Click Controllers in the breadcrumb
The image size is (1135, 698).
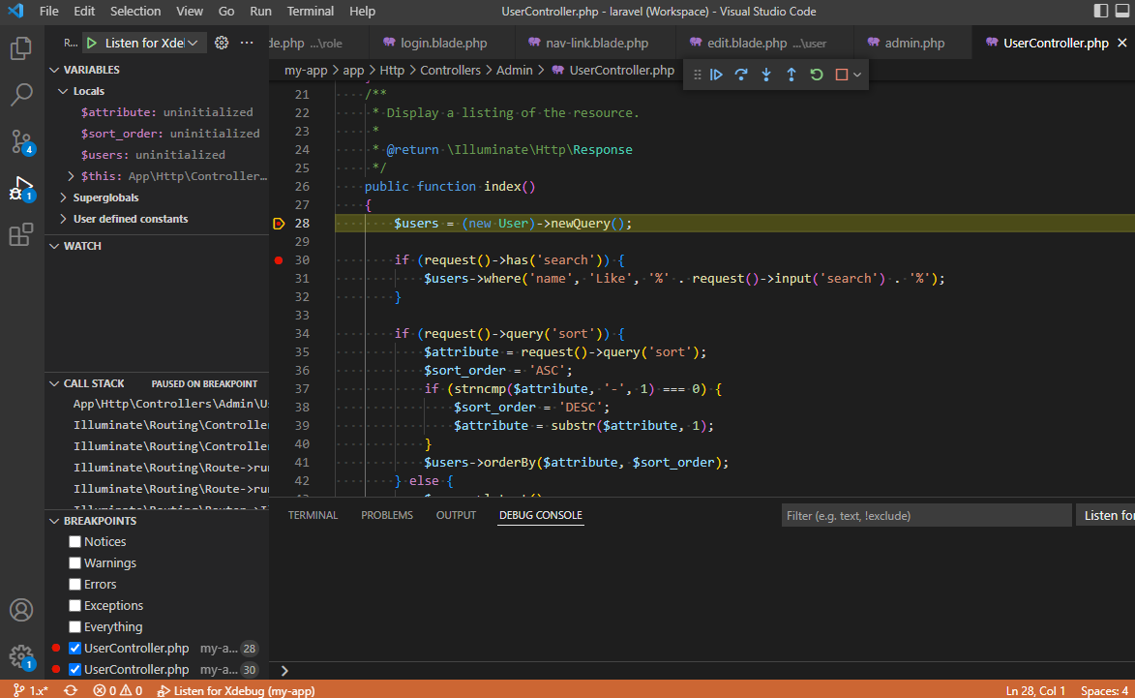pyautogui.click(x=450, y=71)
